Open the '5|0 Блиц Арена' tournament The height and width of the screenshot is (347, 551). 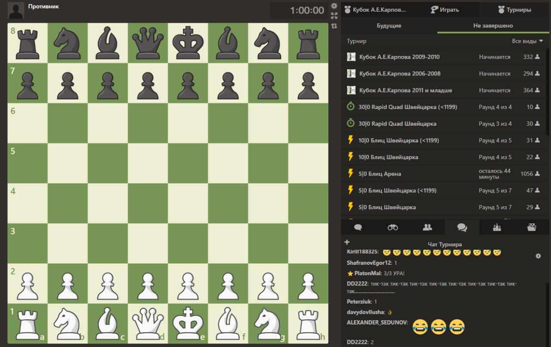(380, 174)
